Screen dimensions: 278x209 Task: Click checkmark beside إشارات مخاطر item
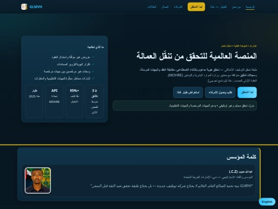coord(93,78)
